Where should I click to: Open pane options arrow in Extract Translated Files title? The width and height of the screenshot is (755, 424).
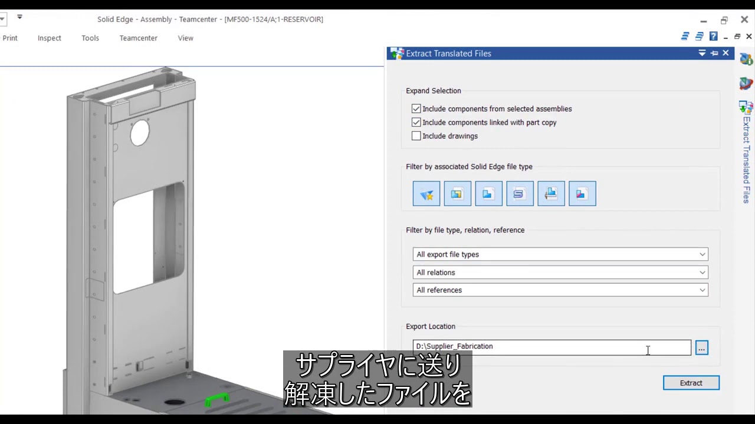pos(702,53)
